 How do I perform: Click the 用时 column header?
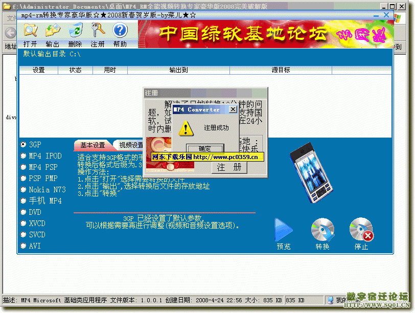110,70
